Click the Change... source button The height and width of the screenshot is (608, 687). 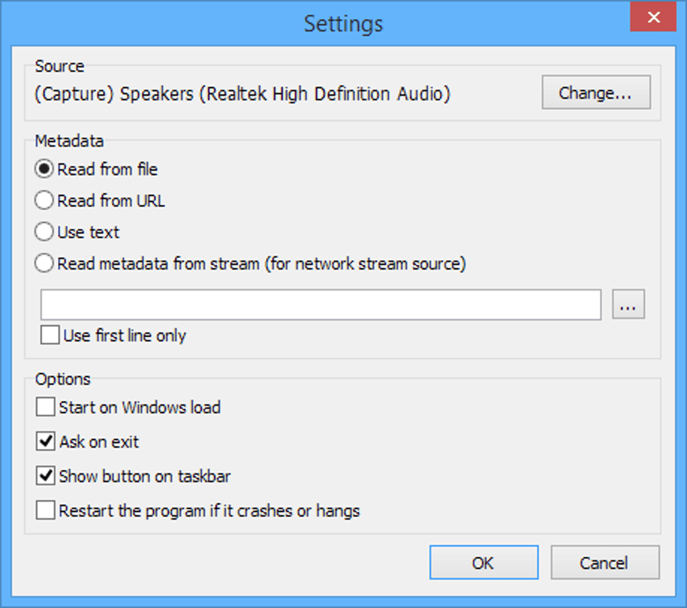pos(596,92)
